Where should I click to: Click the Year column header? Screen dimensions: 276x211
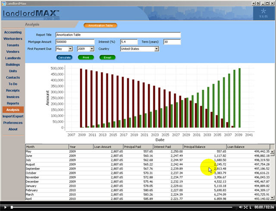[x=81, y=147]
